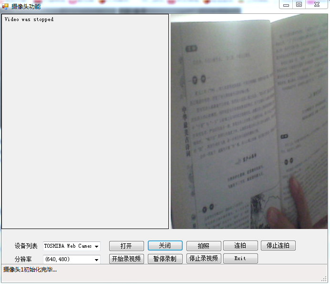Image resolution: width=330 pixels, height=284 pixels.
Task: Click the live camera preview image
Action: pos(249,121)
